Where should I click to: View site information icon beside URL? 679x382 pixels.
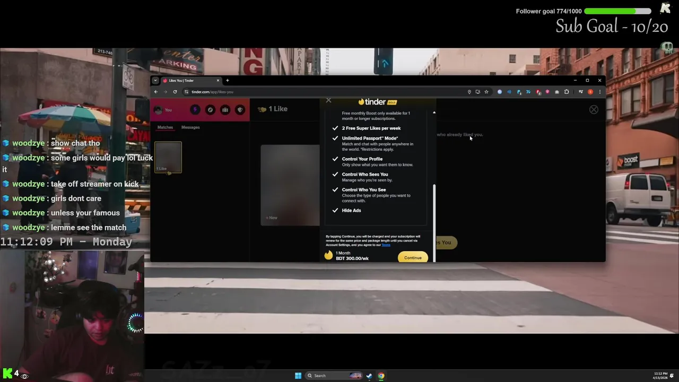[186, 92]
